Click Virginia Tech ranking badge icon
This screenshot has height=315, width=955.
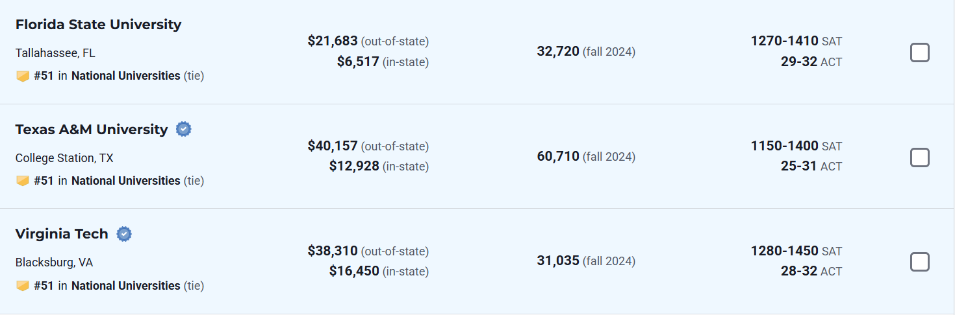coord(23,286)
